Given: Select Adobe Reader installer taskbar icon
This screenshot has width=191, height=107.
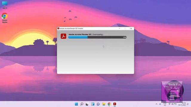Looking at the screenshot, I should click(x=115, y=104).
